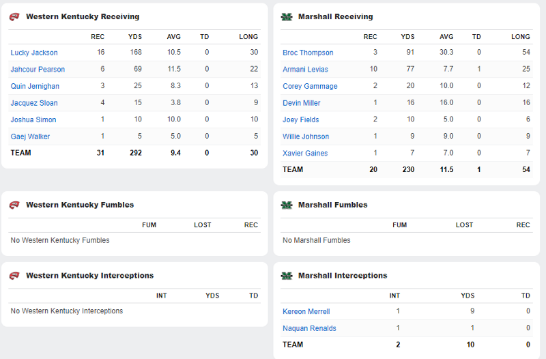
Task: Click YDS header in Western Kentucky Interceptions
Action: 212,296
